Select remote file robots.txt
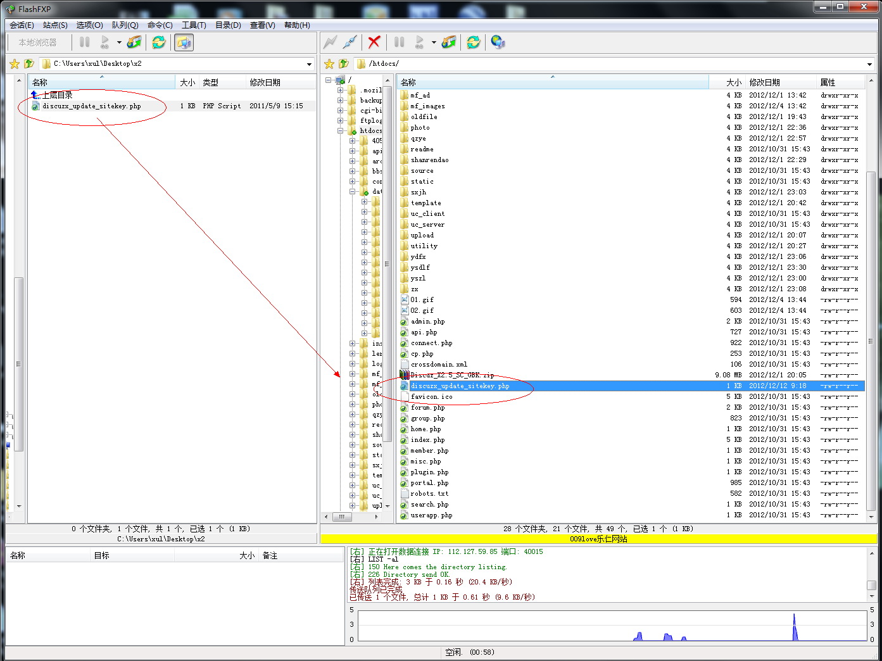Screen dimensions: 882x661 429,494
